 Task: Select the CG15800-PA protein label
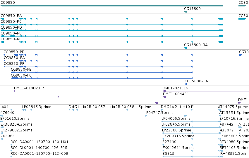tap(196, 81)
